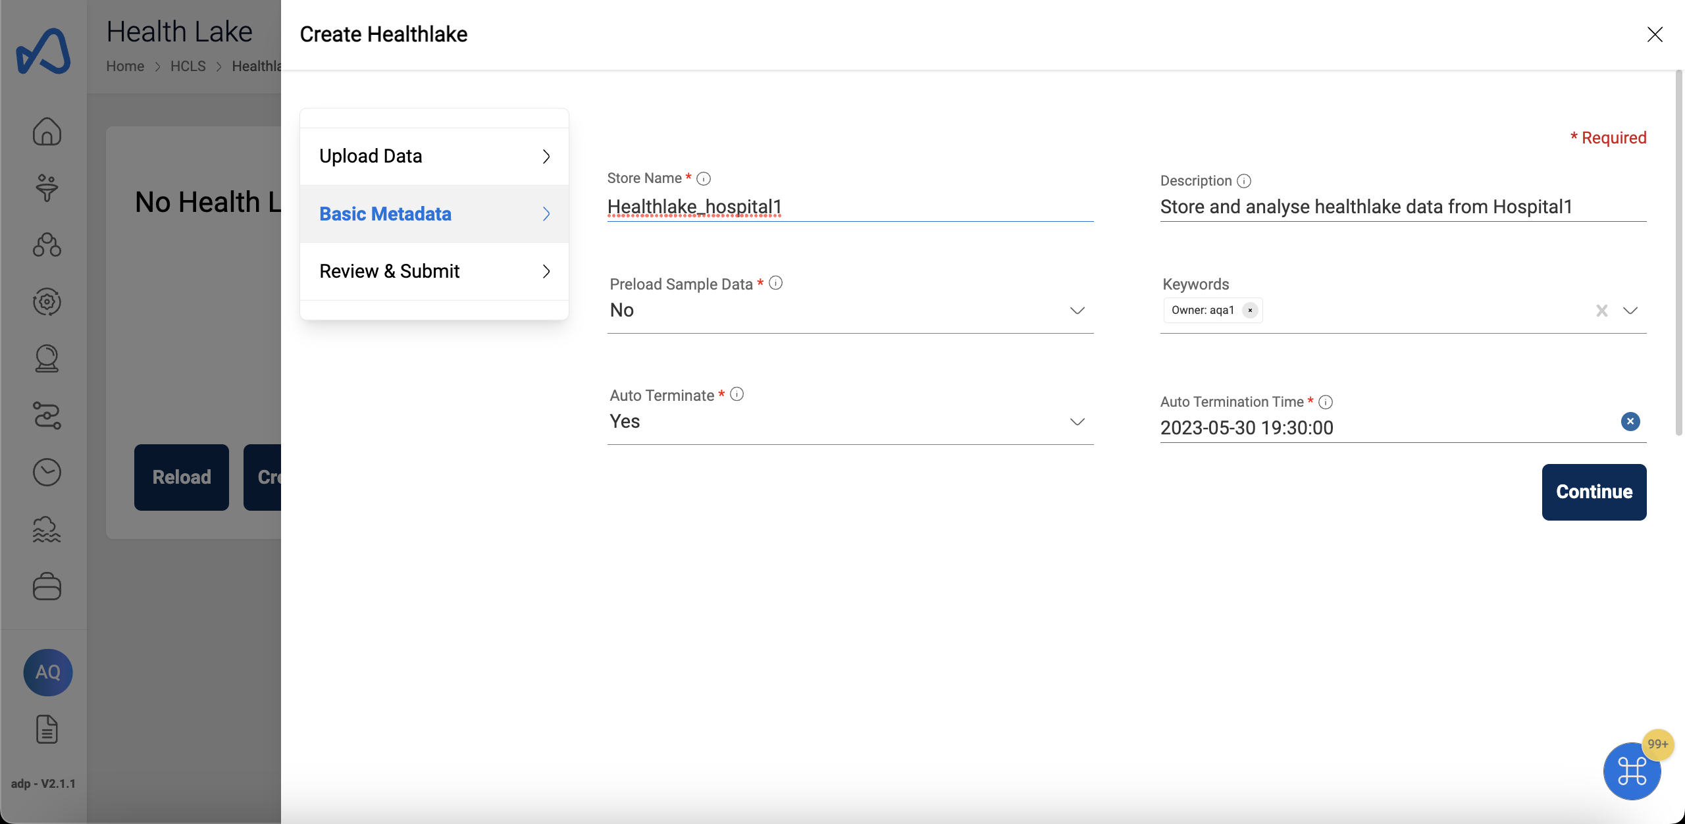Remove the Owner: aqa1 keyword tag
This screenshot has width=1685, height=824.
click(x=1250, y=310)
